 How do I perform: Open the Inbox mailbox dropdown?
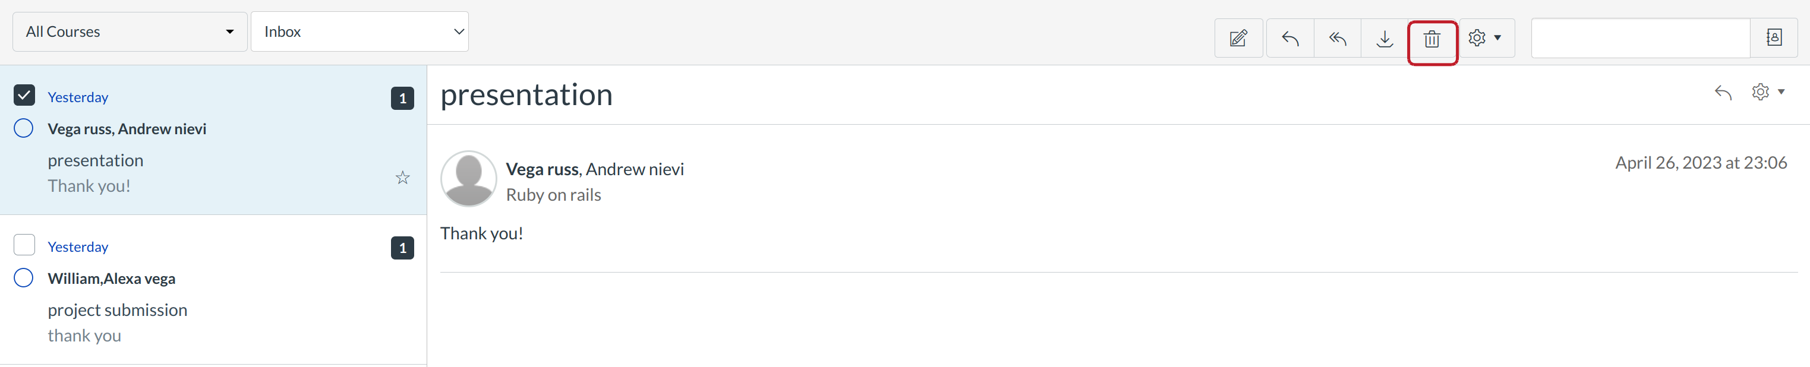359,31
